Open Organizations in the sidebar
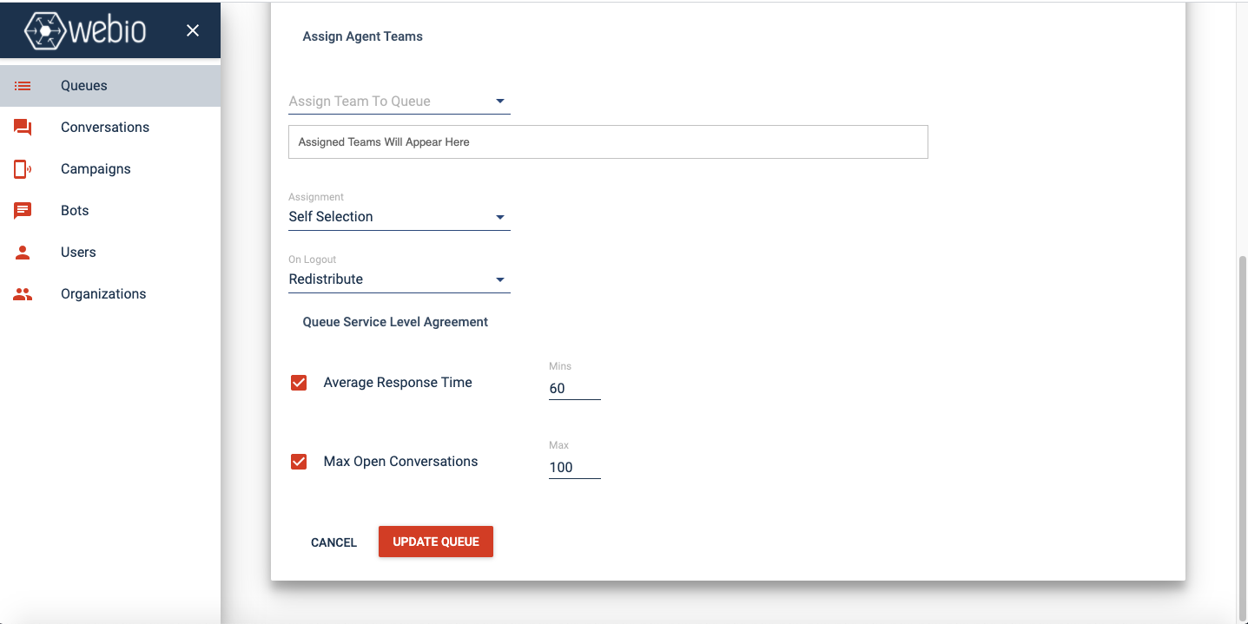 click(110, 294)
